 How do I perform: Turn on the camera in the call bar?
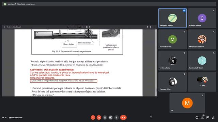click(99, 118)
